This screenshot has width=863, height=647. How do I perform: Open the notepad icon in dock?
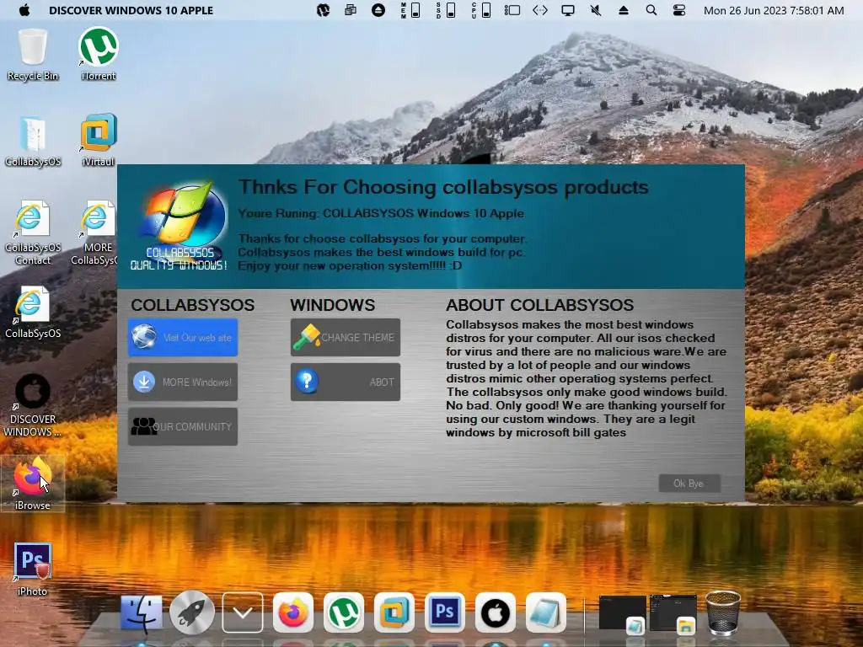click(x=545, y=613)
